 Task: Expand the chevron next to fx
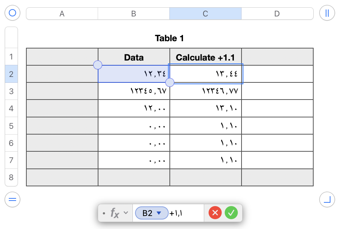pos(126,213)
